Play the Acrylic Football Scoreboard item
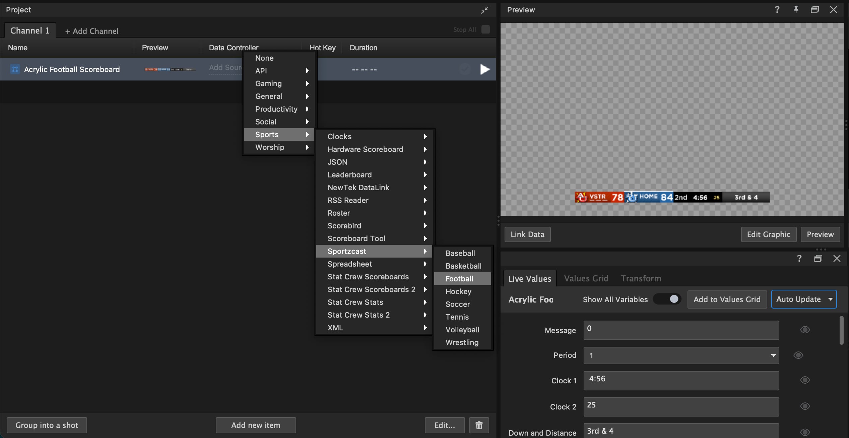Viewport: 849px width, 438px height. pyautogui.click(x=484, y=69)
